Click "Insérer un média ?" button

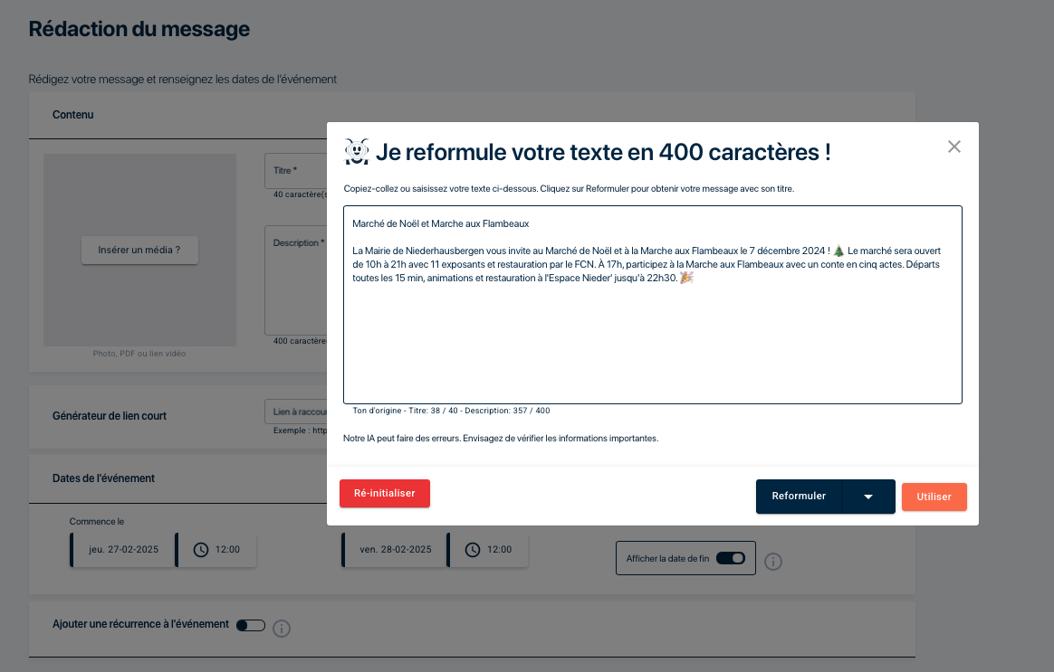tap(139, 250)
